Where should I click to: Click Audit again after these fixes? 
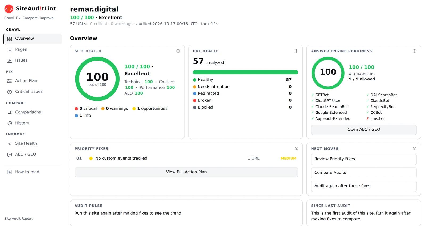point(364,186)
